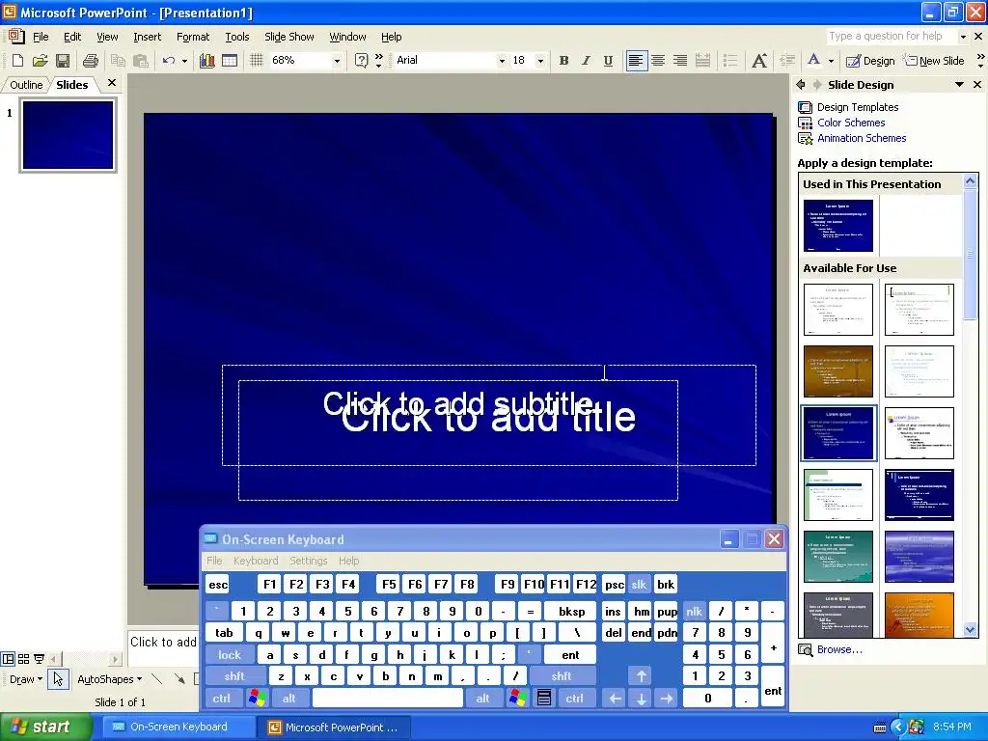This screenshot has height=741, width=988.
Task: Start slide show from current slide icon
Action: 39,659
